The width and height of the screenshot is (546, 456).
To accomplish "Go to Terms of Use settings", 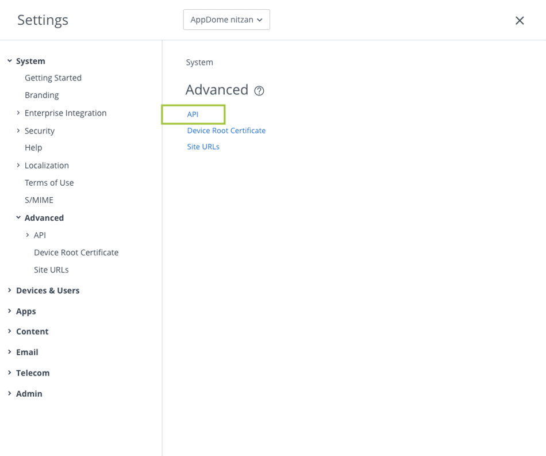I will click(x=49, y=183).
